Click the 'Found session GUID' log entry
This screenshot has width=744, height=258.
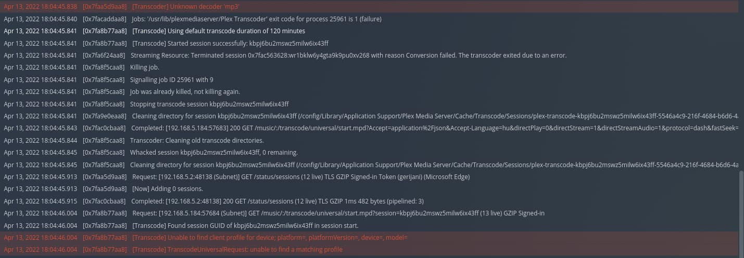[x=369, y=225]
